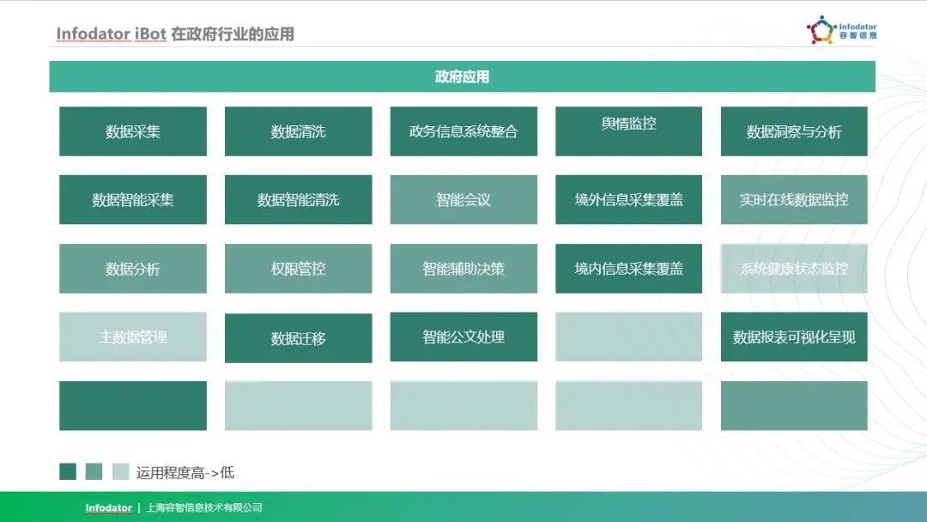Select the 智能会议 box
Viewport: 927px width, 522px height.
tap(463, 200)
